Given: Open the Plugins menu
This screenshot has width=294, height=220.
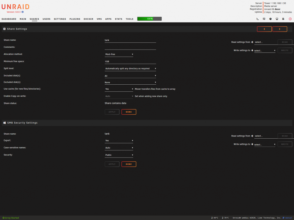Looking at the screenshot, I should 75,19.
